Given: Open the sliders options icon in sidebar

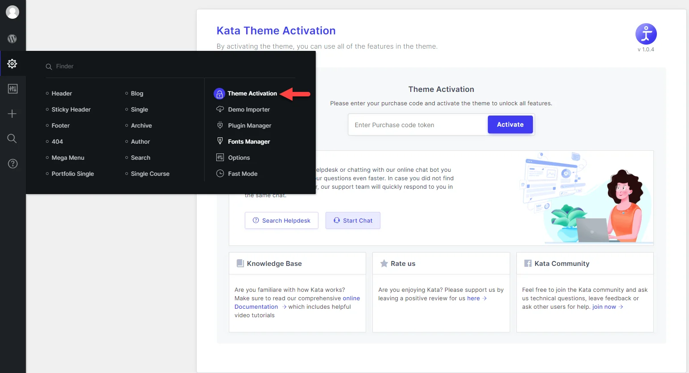Looking at the screenshot, I should click(12, 89).
